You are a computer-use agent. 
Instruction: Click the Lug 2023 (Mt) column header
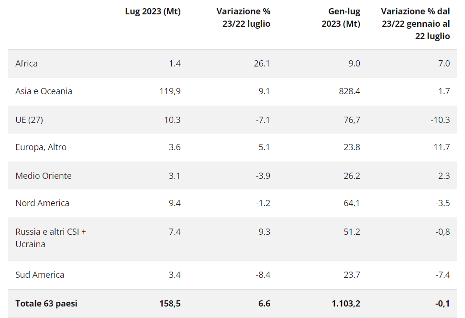coord(153,12)
